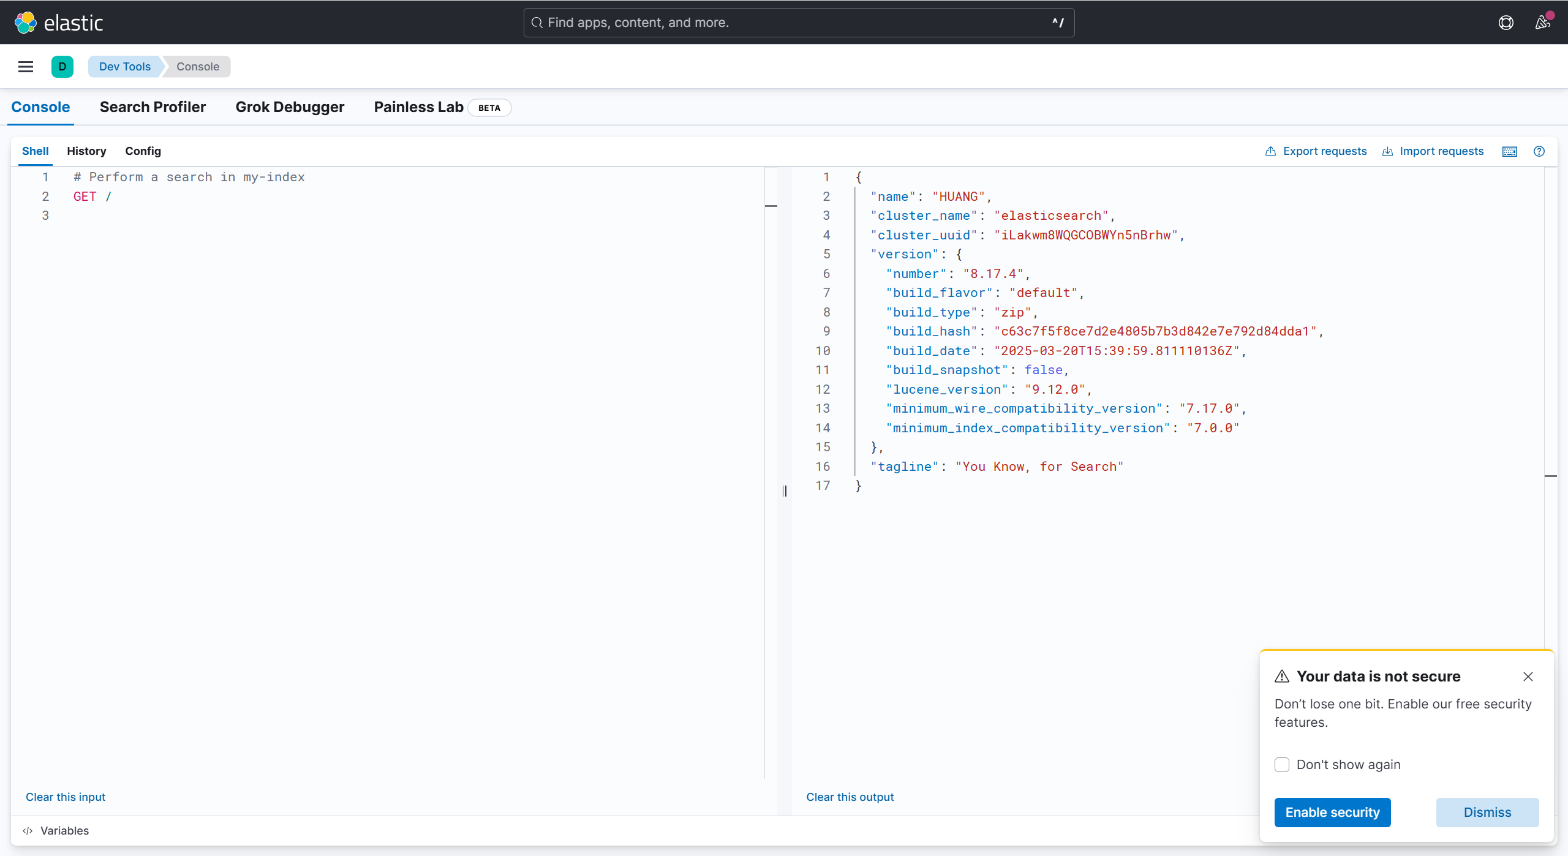Click Clear this input link
Viewport: 1568px width, 856px height.
pyautogui.click(x=66, y=797)
